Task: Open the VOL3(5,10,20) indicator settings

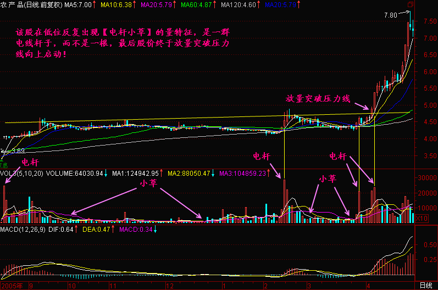Action: (x=21, y=173)
